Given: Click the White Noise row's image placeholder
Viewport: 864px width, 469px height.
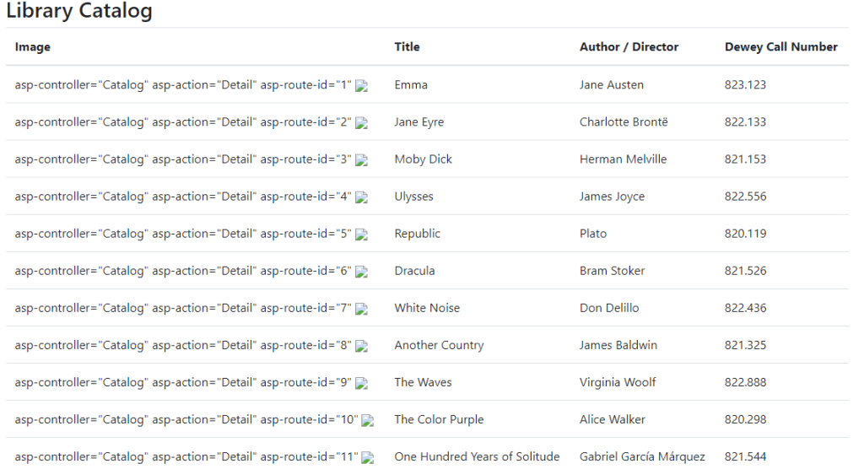Looking at the screenshot, I should 361,309.
